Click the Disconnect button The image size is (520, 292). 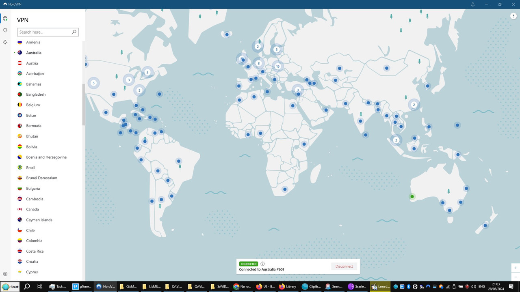344,266
